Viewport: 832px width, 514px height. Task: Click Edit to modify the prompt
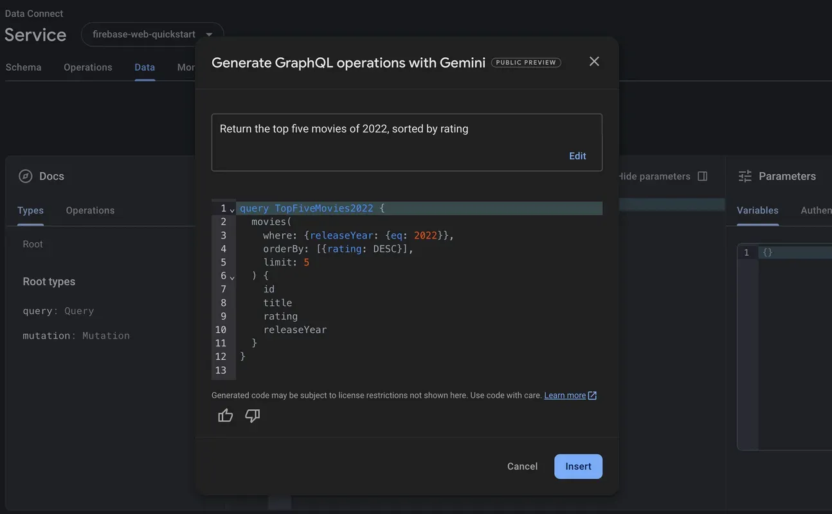577,156
